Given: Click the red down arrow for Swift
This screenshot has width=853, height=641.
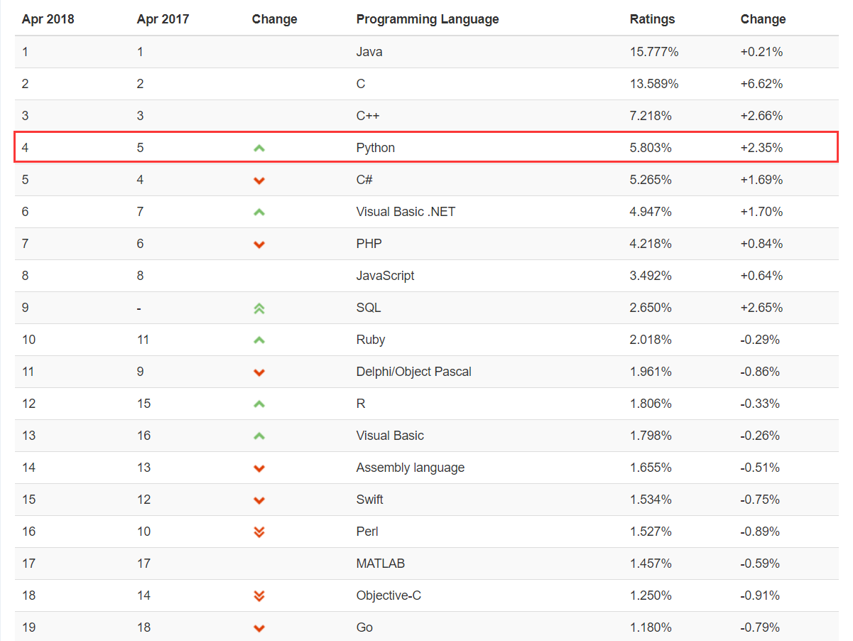Looking at the screenshot, I should pyautogui.click(x=259, y=500).
